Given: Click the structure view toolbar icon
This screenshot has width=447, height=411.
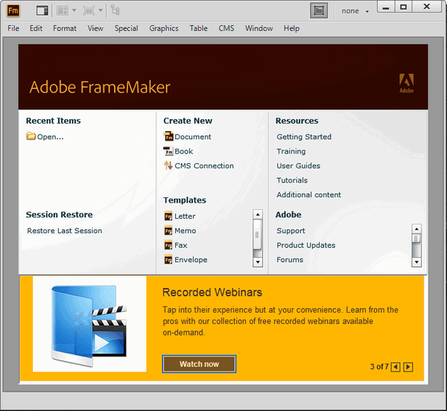Looking at the screenshot, I should (x=115, y=10).
